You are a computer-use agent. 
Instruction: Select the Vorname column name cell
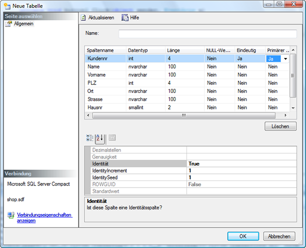click(x=105, y=74)
